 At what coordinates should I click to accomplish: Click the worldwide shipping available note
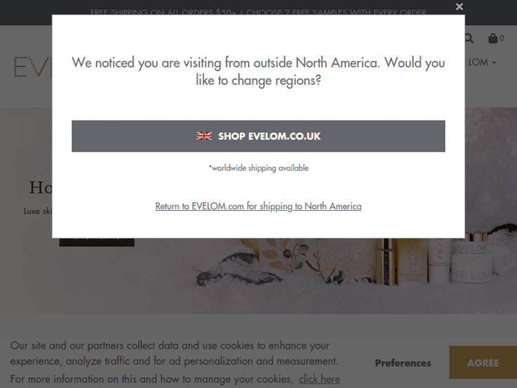coord(258,167)
